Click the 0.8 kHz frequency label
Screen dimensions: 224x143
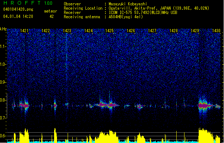(3, 100)
